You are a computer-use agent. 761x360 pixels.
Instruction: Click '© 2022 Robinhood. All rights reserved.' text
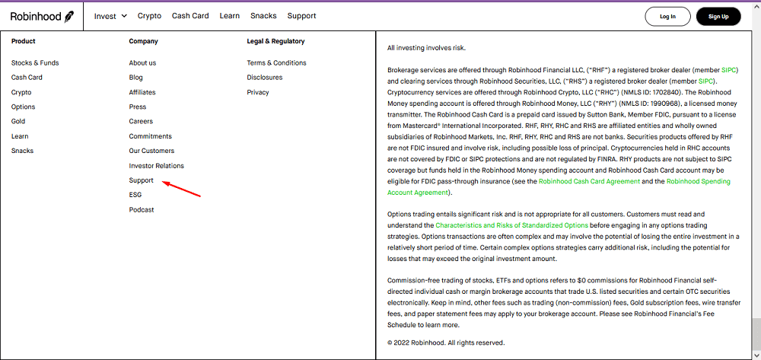[x=446, y=342]
